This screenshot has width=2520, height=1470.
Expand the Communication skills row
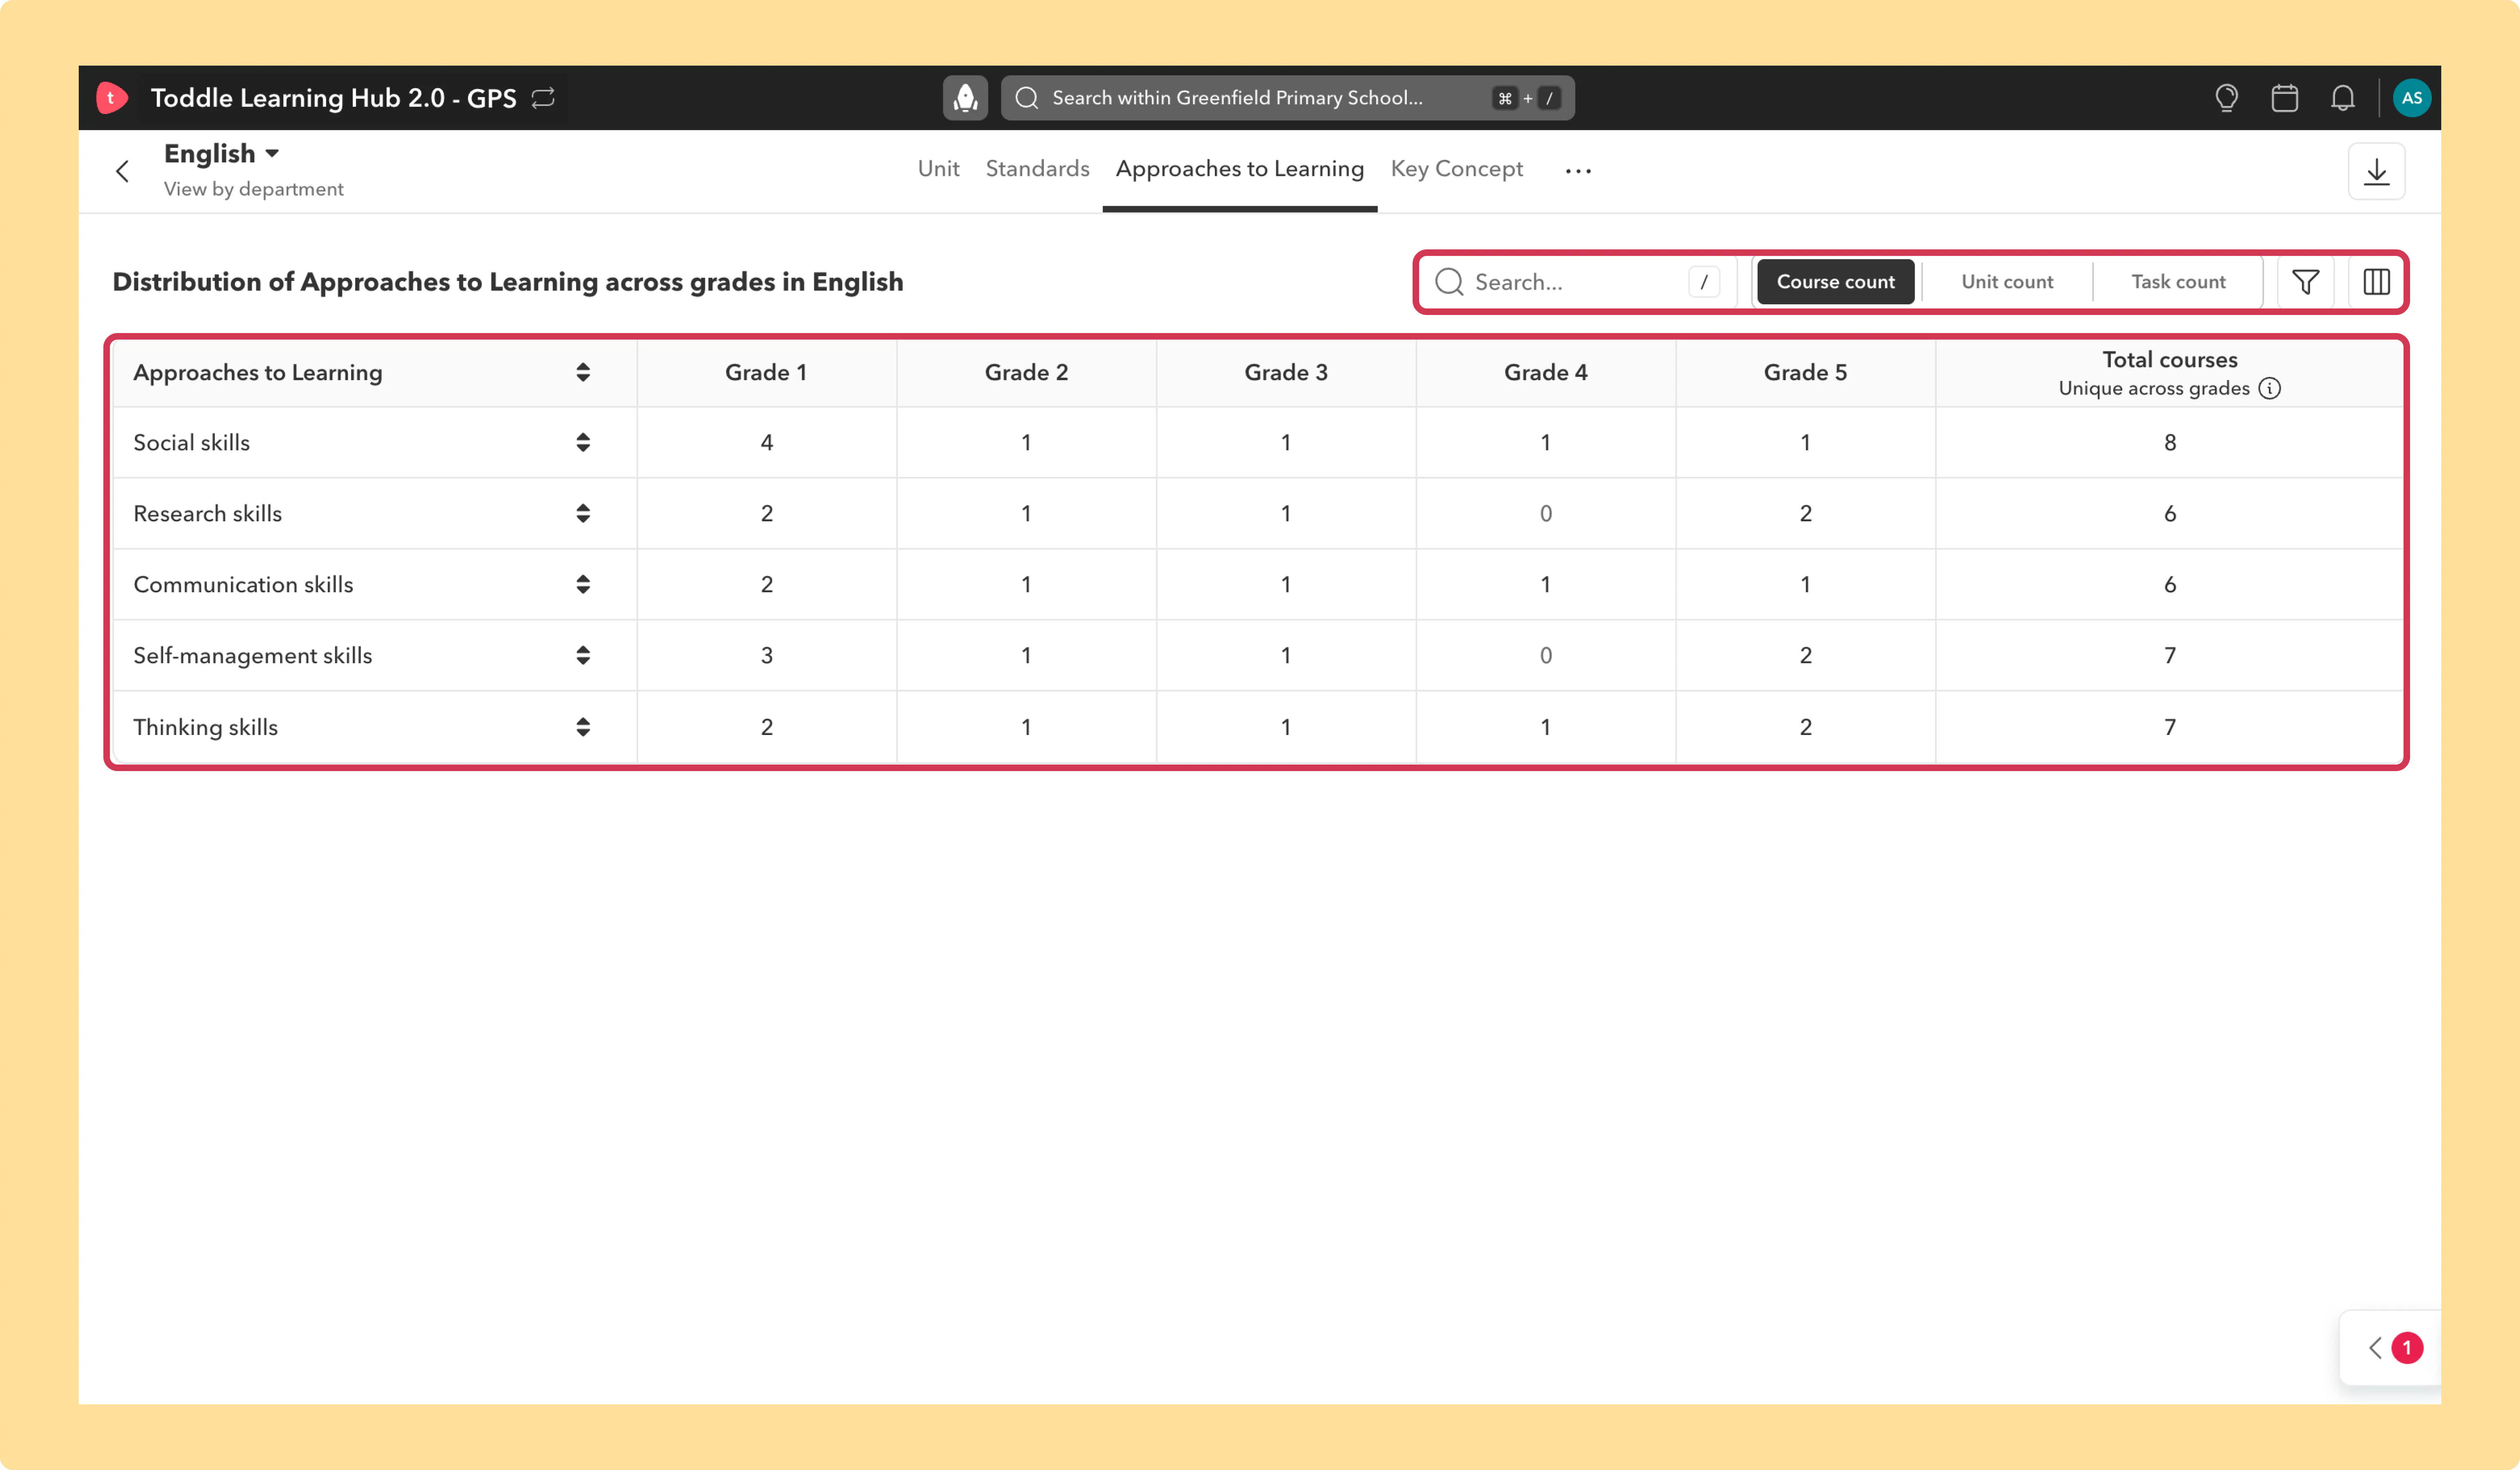coord(583,584)
